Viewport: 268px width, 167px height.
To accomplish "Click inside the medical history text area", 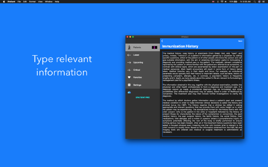I will pos(202,94).
